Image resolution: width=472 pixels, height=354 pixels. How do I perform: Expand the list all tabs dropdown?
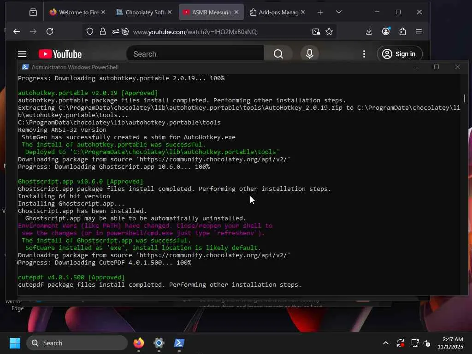[339, 12]
